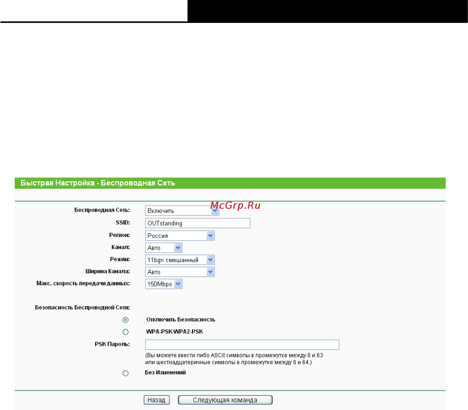Click the Безопасность Беспроводной Сети label
468x410 pixels.
point(82,307)
